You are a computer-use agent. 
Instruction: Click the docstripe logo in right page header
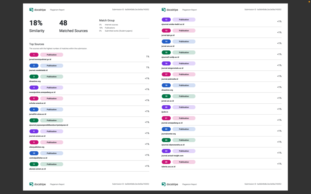(x=170, y=10)
